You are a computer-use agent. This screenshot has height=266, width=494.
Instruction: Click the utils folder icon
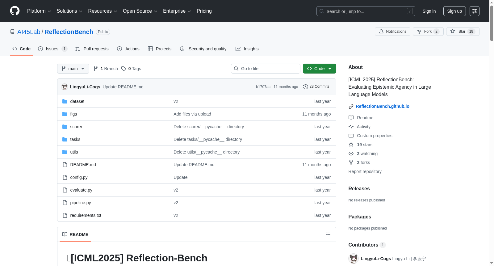(65, 152)
